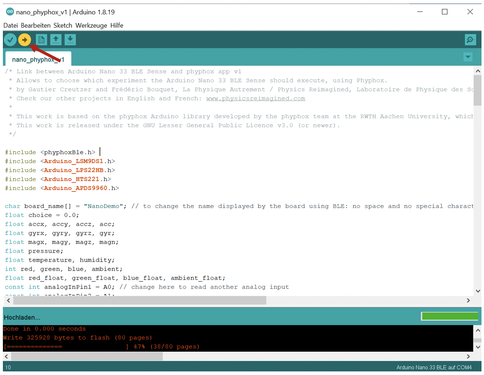Image resolution: width=484 pixels, height=375 pixels.
Task: Click the Verify (compile) checkmark icon
Action: point(10,39)
